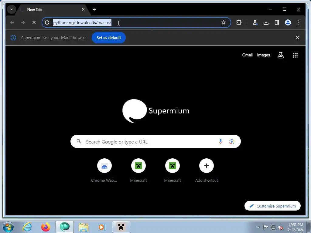The image size is (311, 233).
Task: Open the three-dot browser menu
Action: tap(299, 22)
